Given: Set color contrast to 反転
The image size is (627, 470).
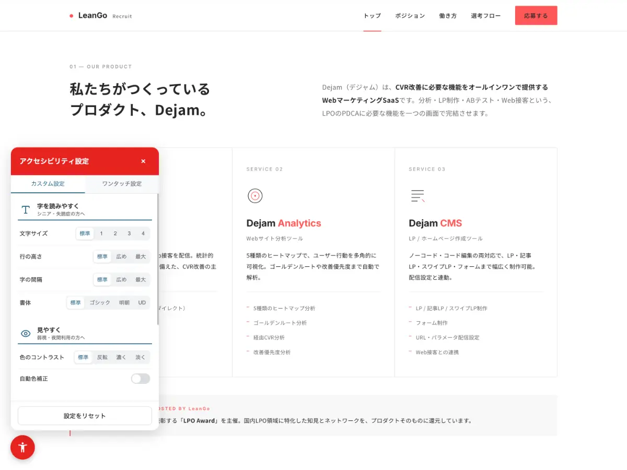Looking at the screenshot, I should point(102,357).
